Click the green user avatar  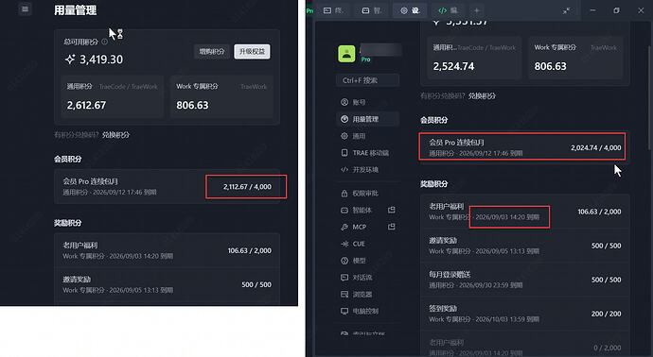346,54
